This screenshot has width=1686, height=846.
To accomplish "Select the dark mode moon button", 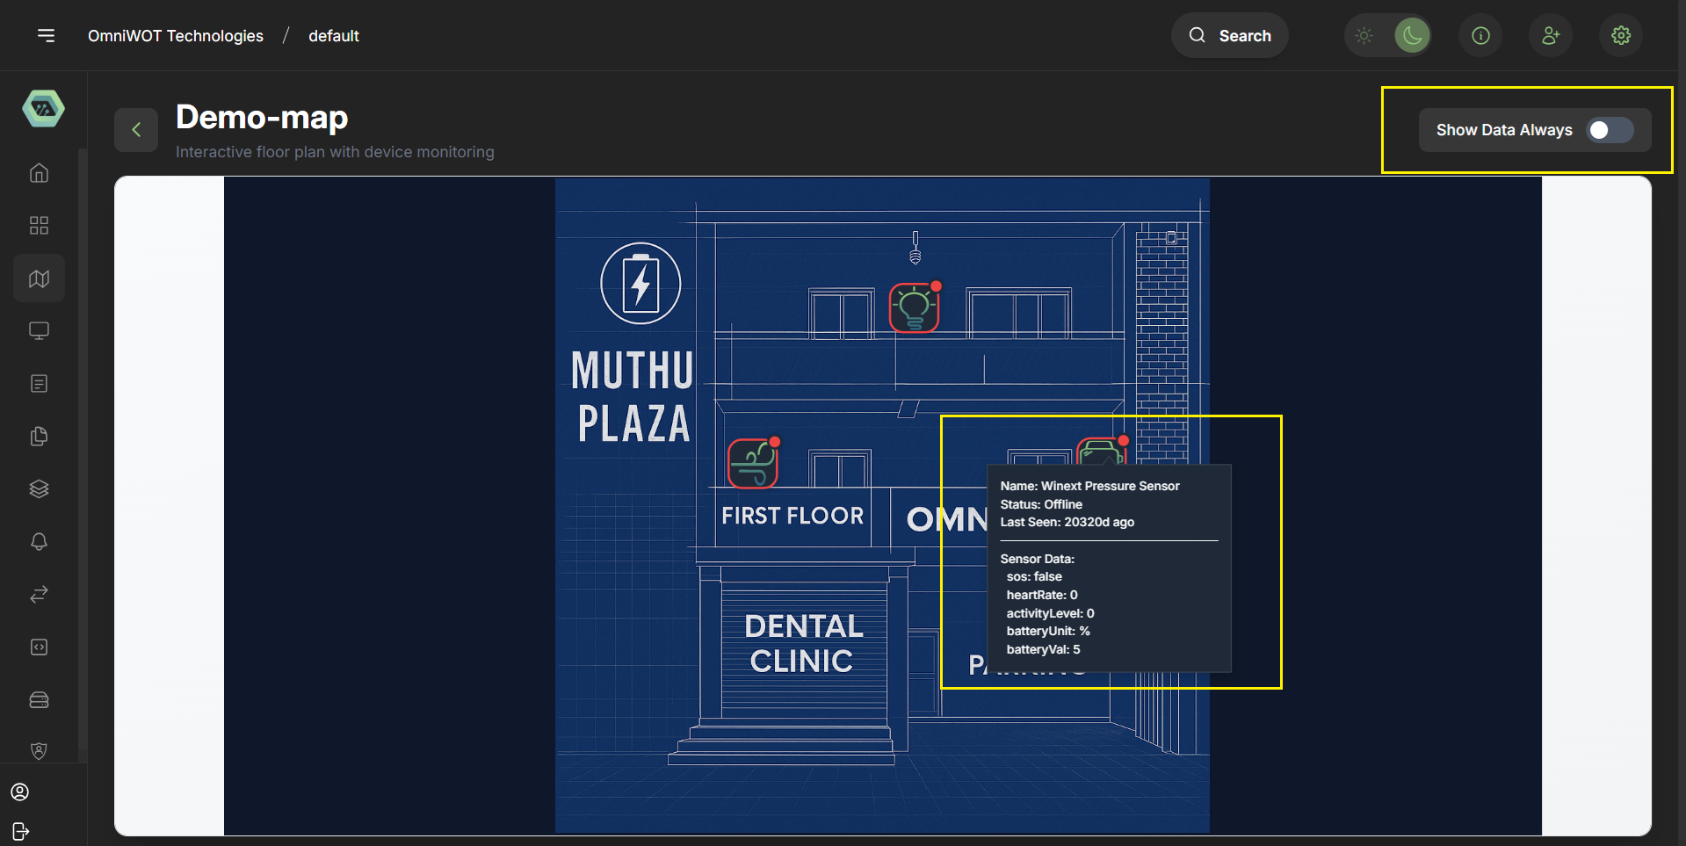I will tap(1412, 35).
